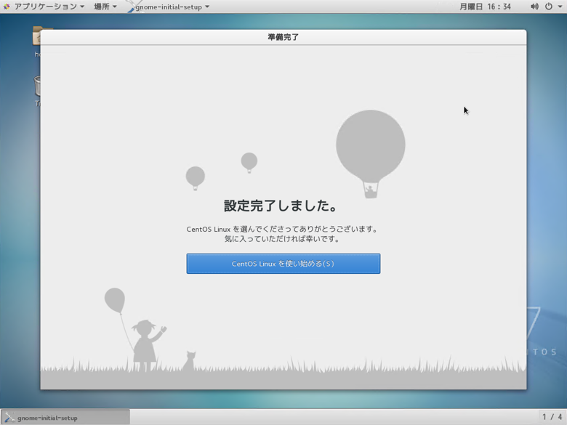
Task: Click the text 気に入っていただければ幸いです。
Action: coord(282,239)
